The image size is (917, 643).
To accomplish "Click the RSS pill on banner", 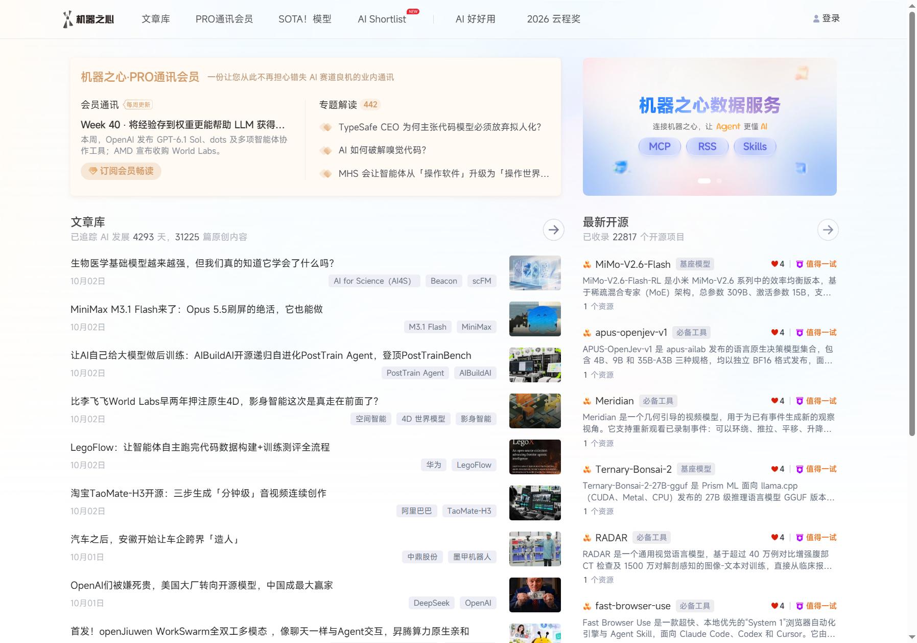I will pos(707,147).
